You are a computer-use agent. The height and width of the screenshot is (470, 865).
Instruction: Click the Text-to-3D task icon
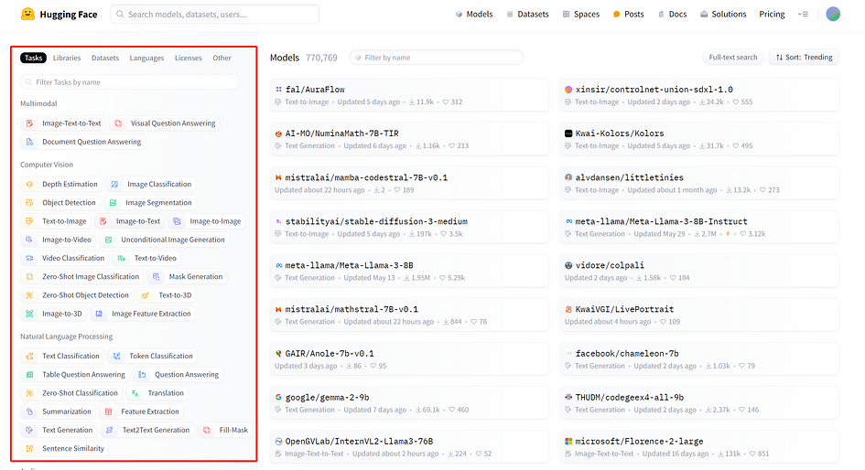pyautogui.click(x=146, y=294)
